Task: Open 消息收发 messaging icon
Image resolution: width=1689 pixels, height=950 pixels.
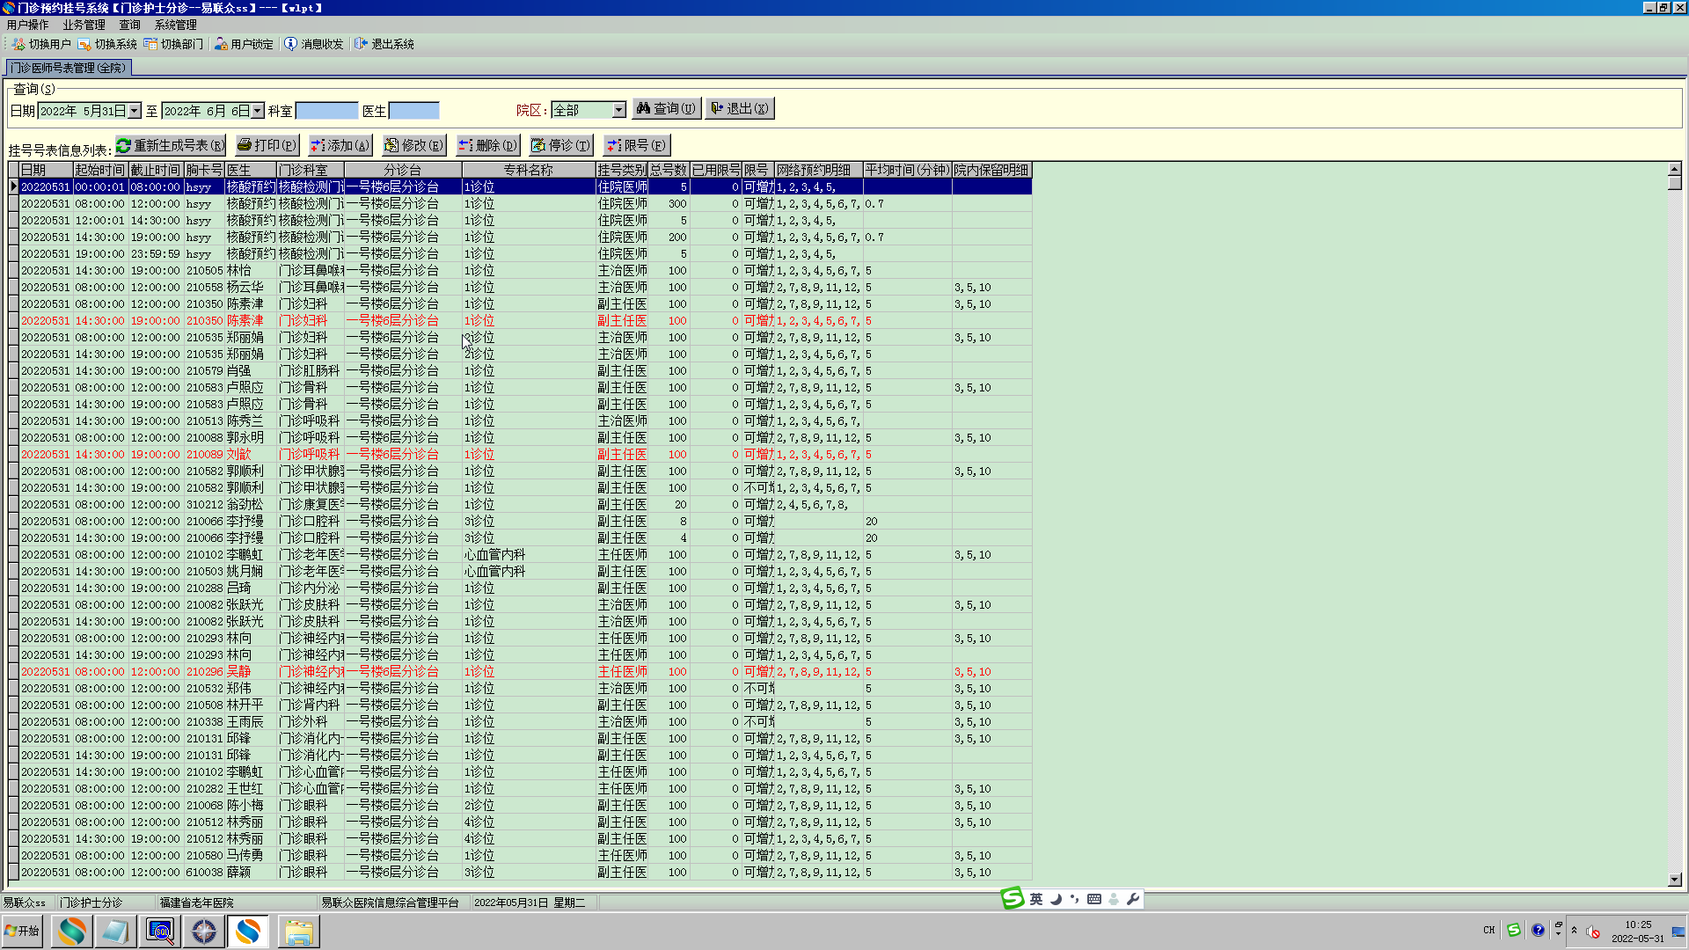Action: [x=291, y=44]
